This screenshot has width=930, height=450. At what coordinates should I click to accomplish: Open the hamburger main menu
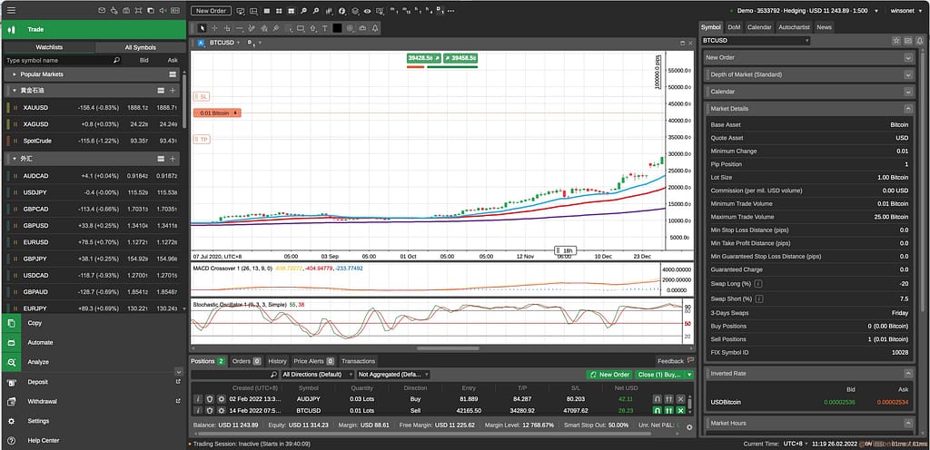11,10
